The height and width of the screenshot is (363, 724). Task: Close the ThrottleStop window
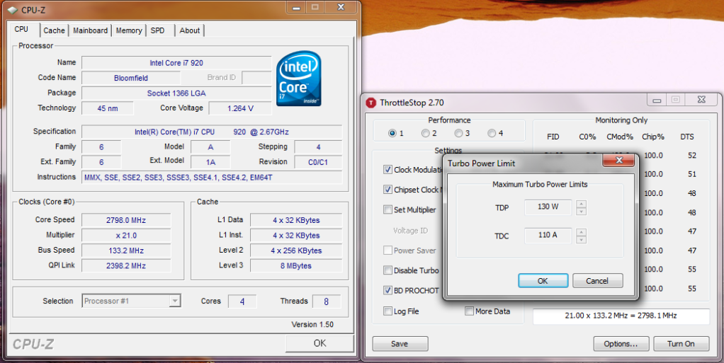coord(701,100)
